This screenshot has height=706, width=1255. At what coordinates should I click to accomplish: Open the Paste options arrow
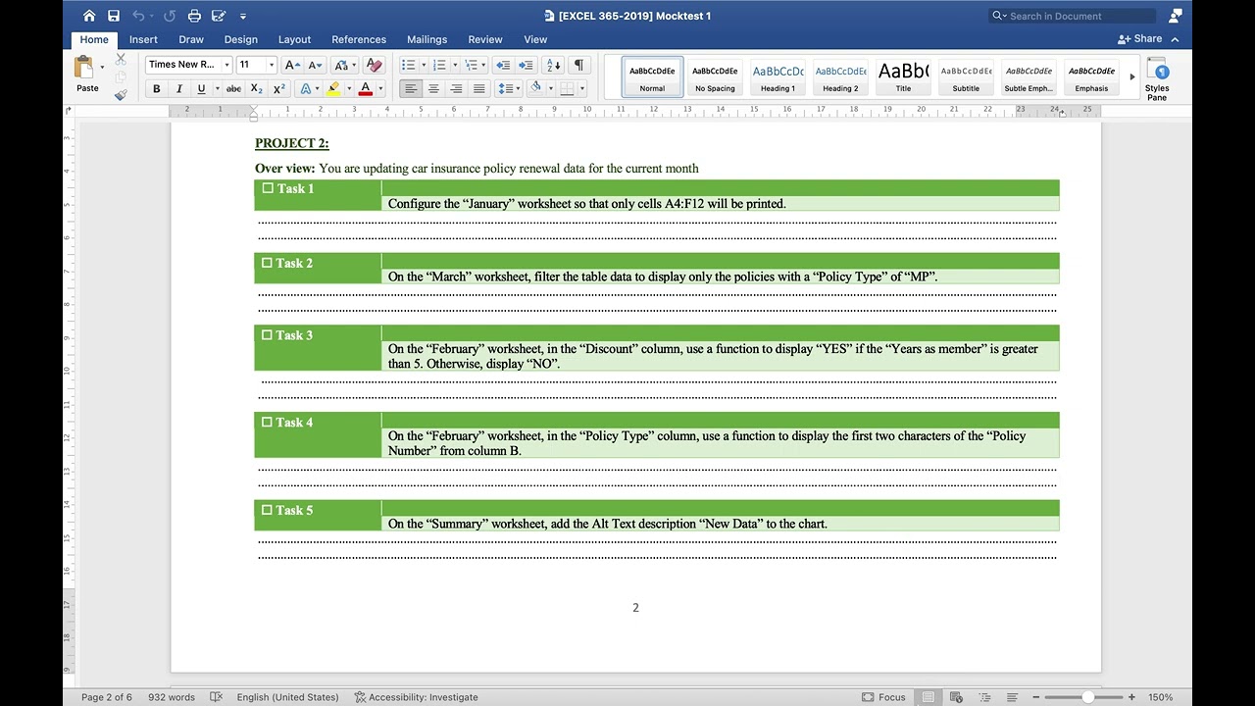coord(102,68)
